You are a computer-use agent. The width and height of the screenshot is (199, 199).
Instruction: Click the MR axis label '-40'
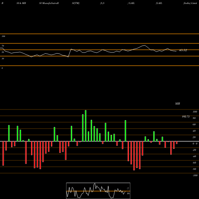point(194,156)
